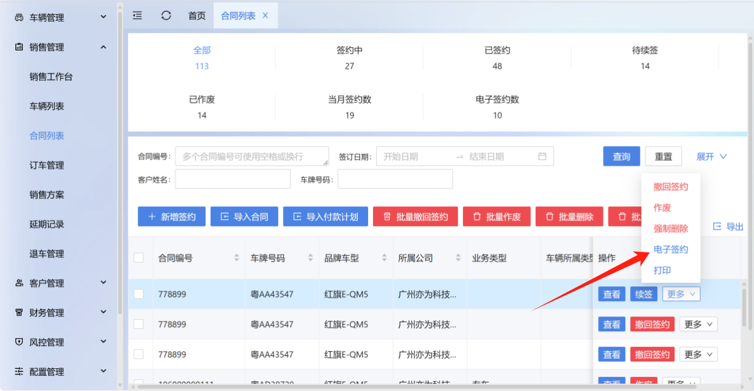Click the 新增签约 button
Screen dimensions: 754x391
[171, 217]
